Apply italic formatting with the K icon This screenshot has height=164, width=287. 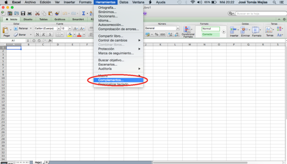[x=43, y=34]
